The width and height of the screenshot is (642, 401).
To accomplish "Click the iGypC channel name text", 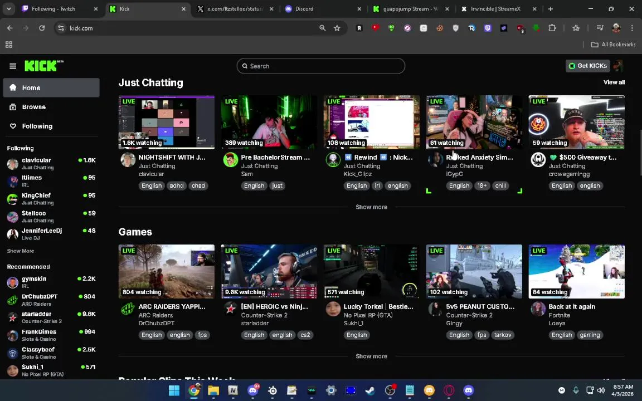I will 455,174.
